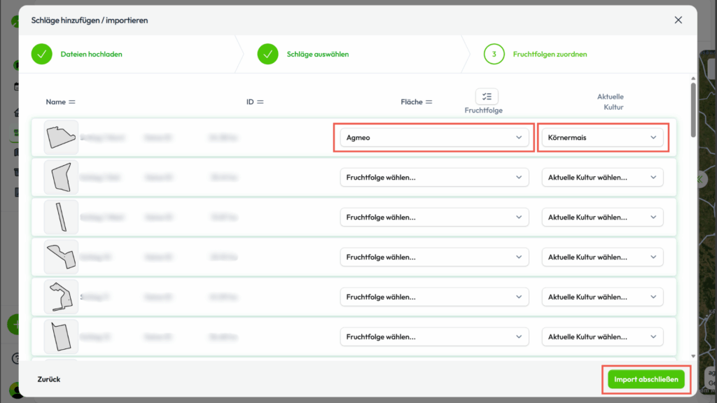This screenshot has height=403, width=717.
Task: Select the Fruchtfolgen zuordnen step
Action: coord(550,54)
